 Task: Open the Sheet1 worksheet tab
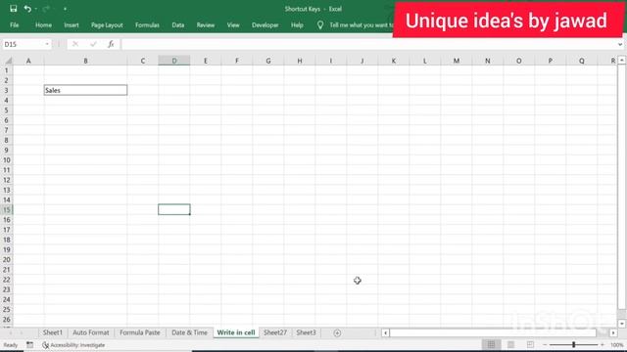[x=53, y=332]
